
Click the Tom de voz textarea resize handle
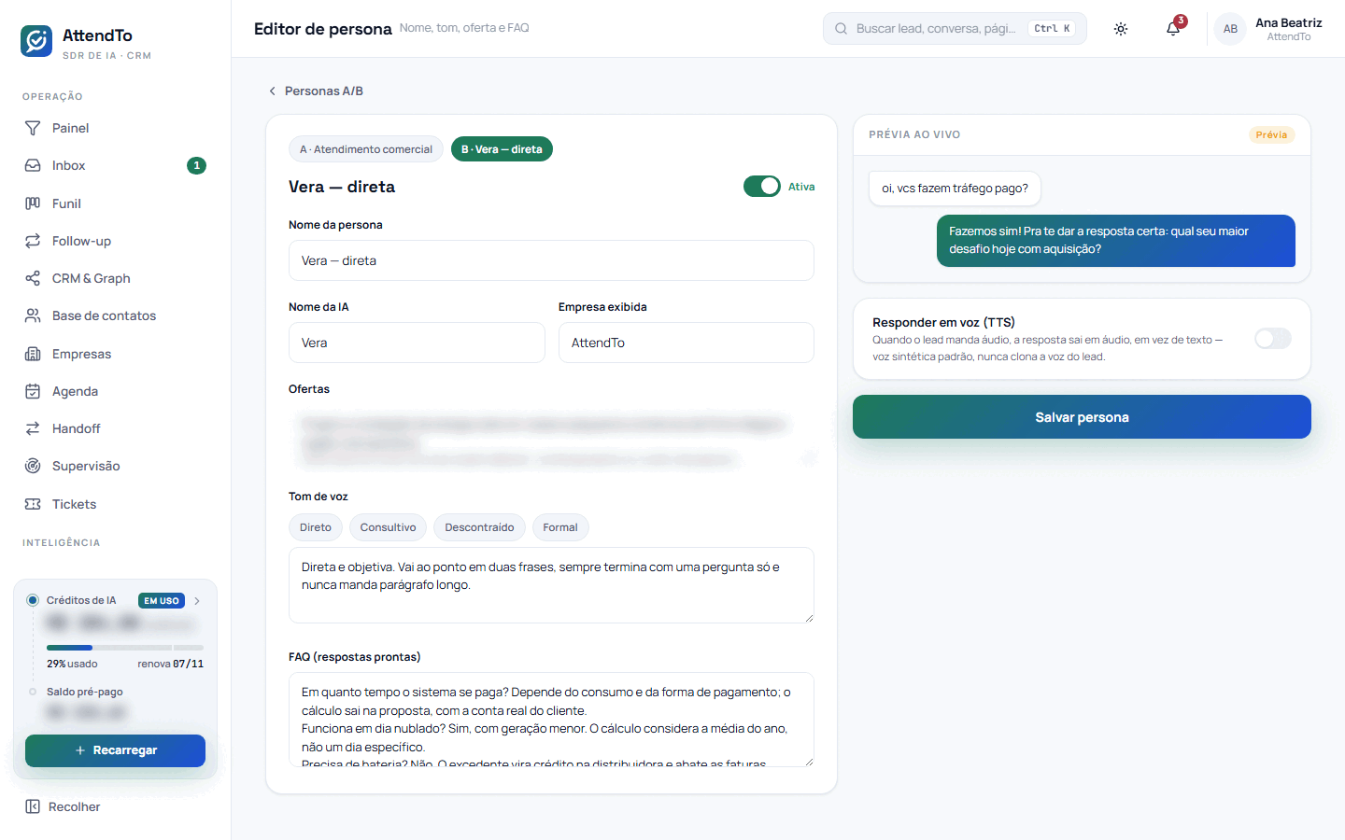click(x=809, y=618)
